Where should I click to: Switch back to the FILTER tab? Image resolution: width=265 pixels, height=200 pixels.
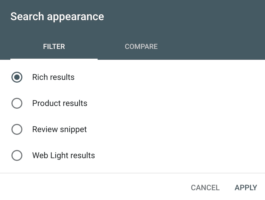click(54, 46)
